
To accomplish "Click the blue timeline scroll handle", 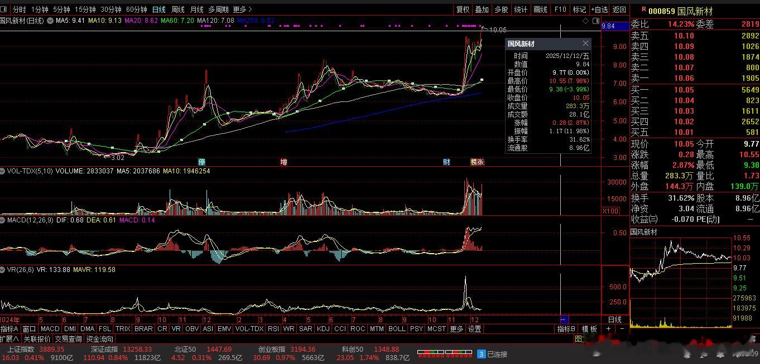I will point(564,319).
